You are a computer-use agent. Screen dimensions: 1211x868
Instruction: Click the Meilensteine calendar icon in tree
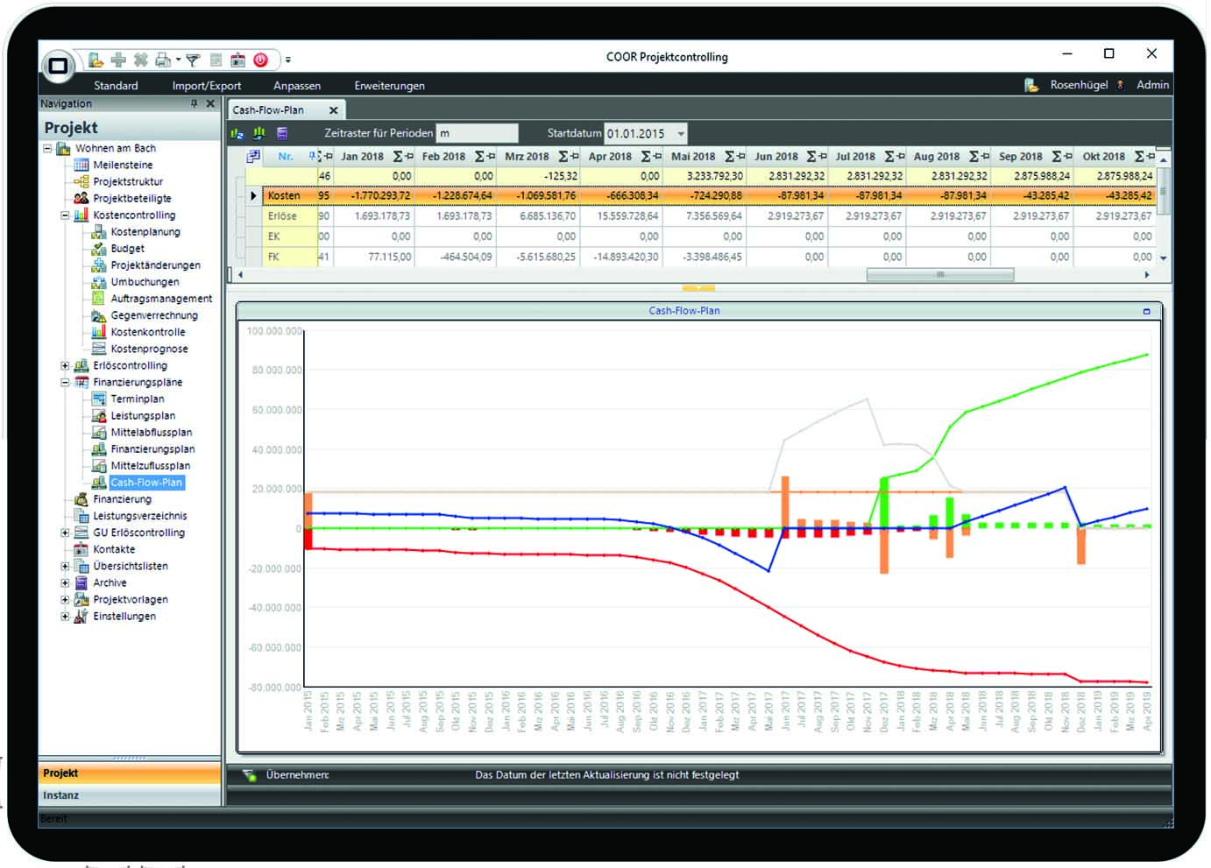pos(81,165)
